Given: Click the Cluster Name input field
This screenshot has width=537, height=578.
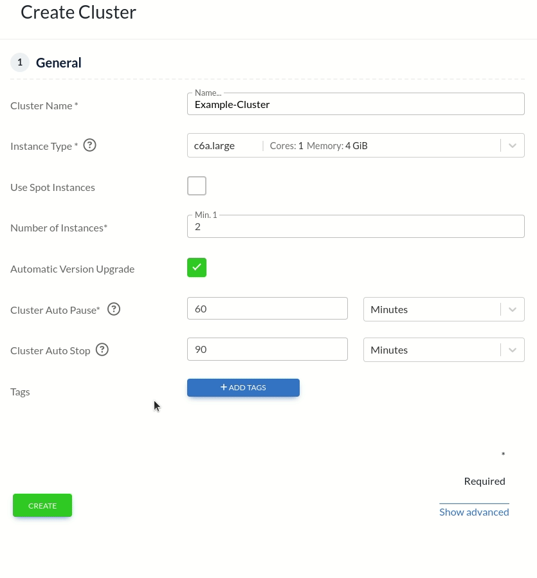Looking at the screenshot, I should tap(356, 104).
